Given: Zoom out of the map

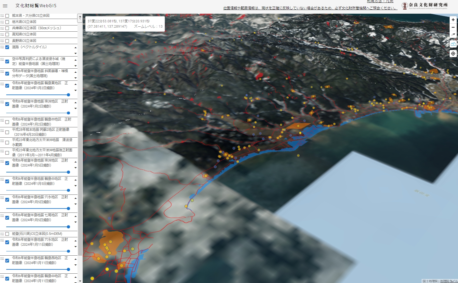Looking at the screenshot, I should click(453, 27).
